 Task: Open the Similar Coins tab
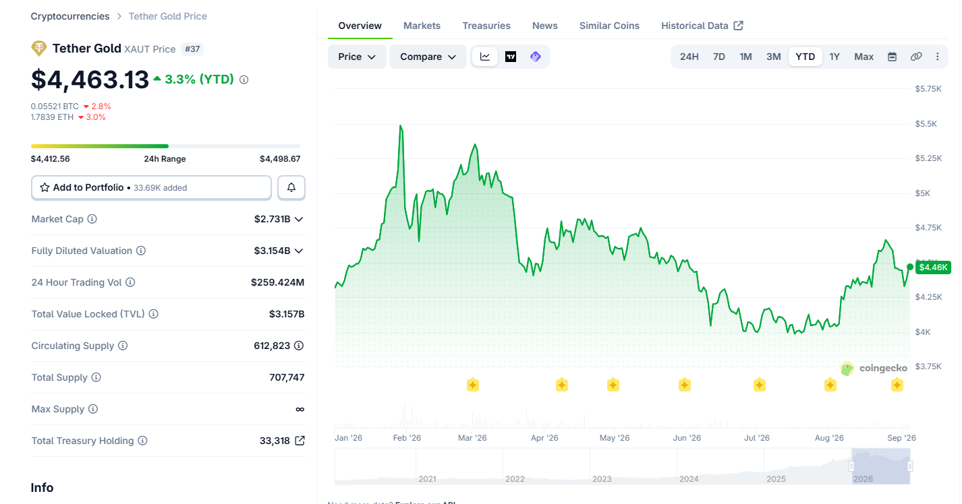609,26
